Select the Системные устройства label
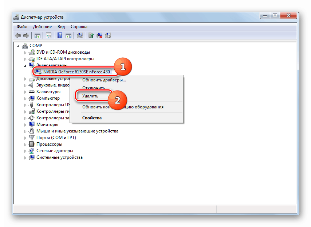The height and width of the screenshot is (227, 311). [59, 157]
